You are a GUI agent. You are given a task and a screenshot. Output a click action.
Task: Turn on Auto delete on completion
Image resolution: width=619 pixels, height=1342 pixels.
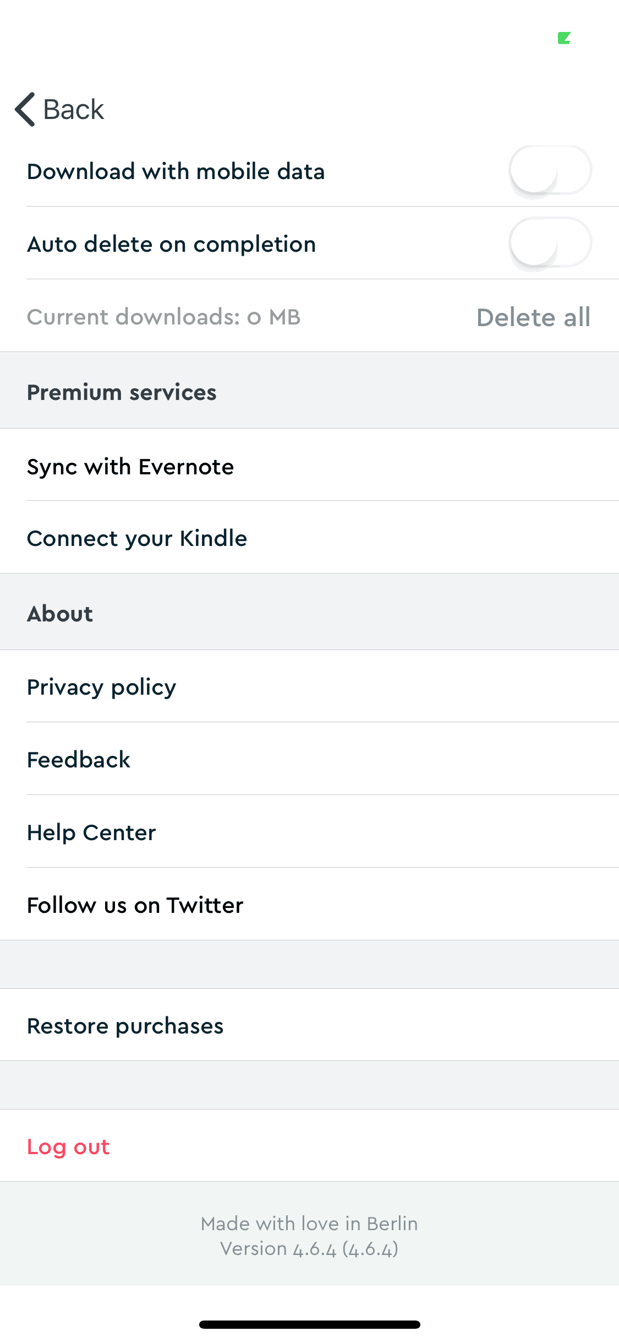coord(550,243)
